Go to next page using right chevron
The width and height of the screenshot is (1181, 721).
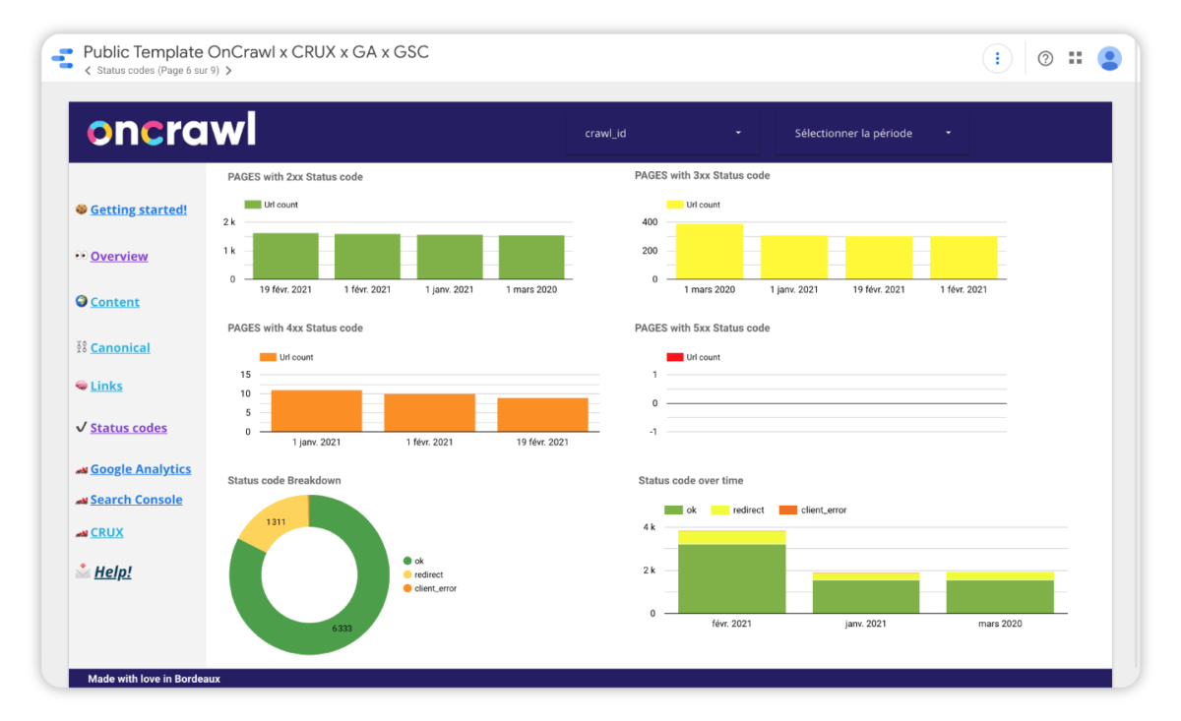click(x=228, y=71)
